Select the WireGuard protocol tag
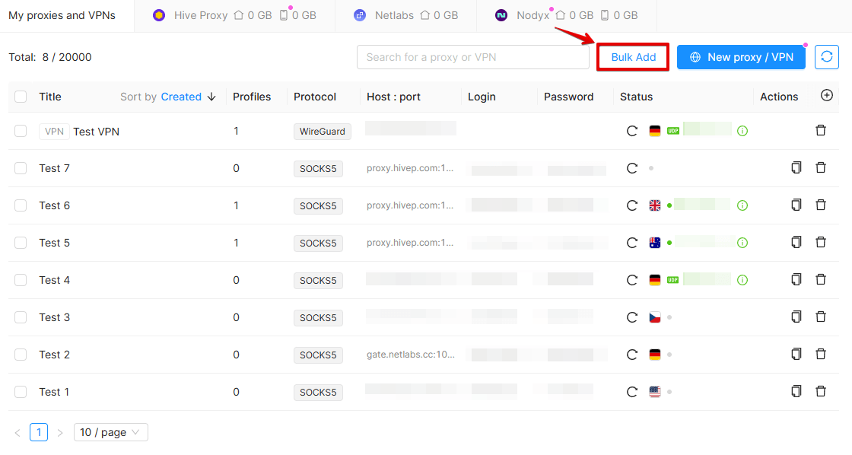The height and width of the screenshot is (455, 852). click(323, 132)
